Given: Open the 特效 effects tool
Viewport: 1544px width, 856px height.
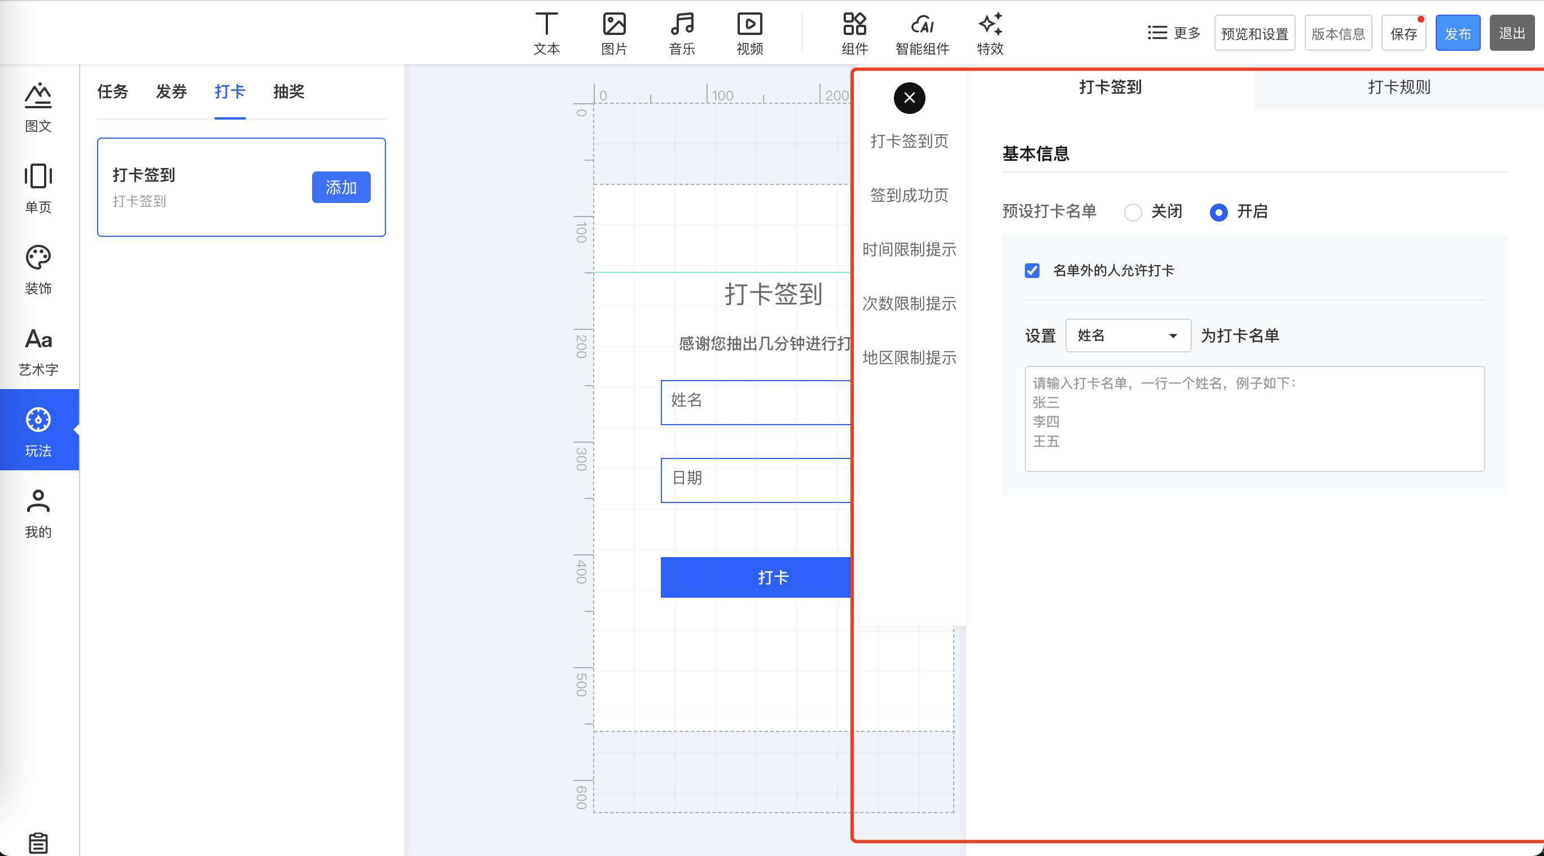Looking at the screenshot, I should point(990,33).
